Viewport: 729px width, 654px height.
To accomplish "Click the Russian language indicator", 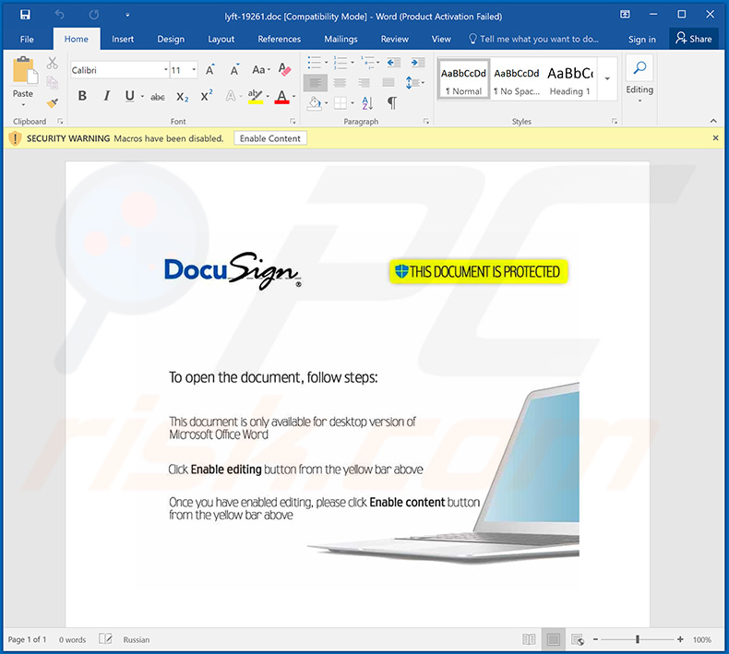I will pyautogui.click(x=137, y=640).
